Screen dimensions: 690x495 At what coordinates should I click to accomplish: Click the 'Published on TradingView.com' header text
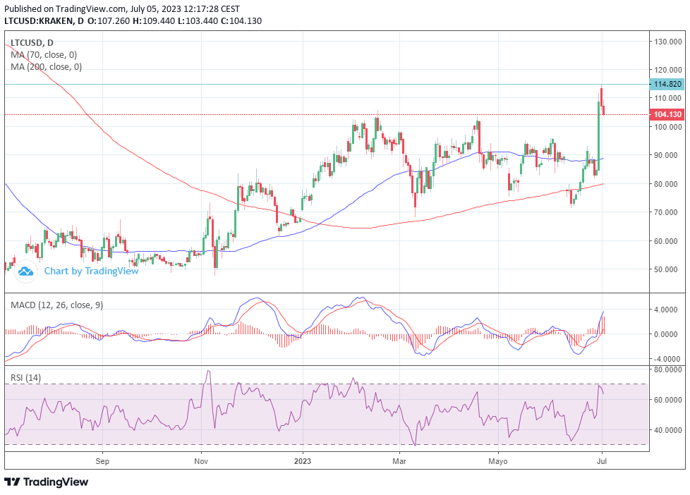(65, 8)
